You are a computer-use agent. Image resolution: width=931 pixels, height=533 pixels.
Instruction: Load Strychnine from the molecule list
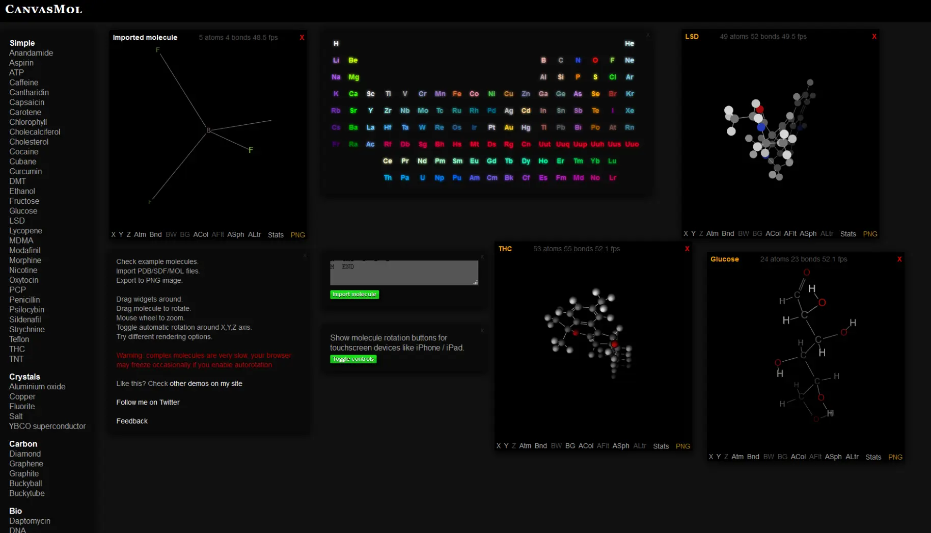click(27, 330)
